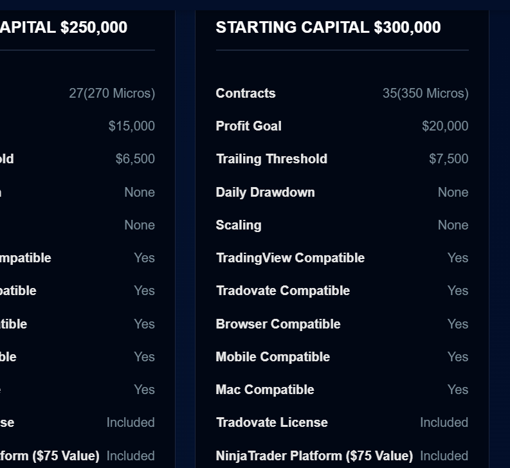Click the 35(350 Micros) contracts value

click(x=425, y=93)
